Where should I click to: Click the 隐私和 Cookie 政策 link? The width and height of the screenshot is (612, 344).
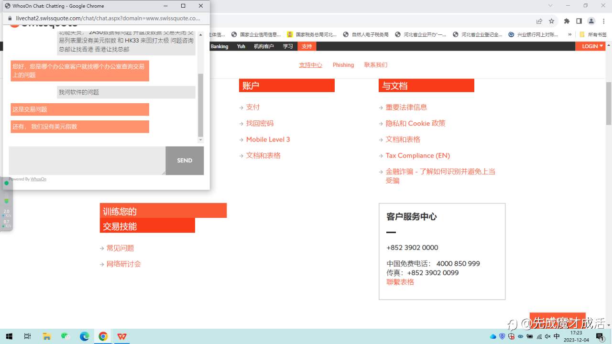tap(415, 123)
